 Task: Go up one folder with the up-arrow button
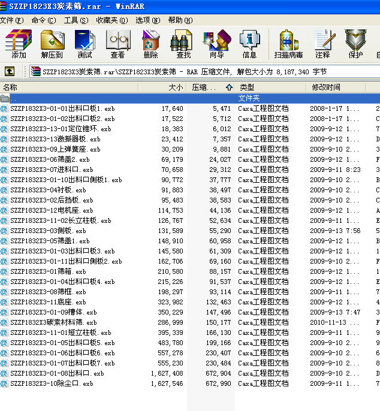point(10,71)
